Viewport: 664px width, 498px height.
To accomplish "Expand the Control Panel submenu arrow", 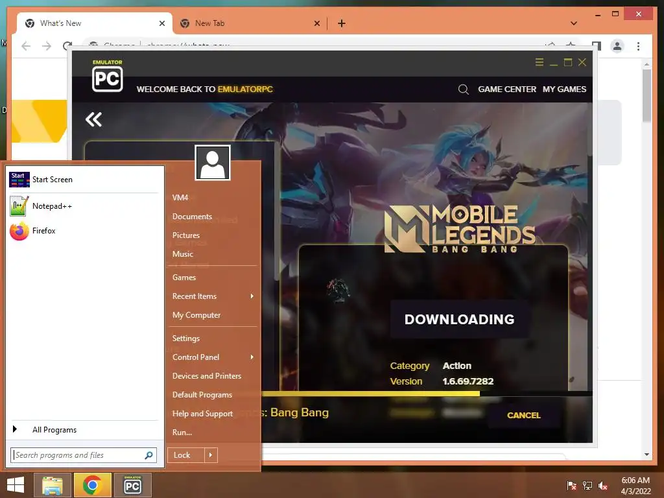I will coord(252,357).
